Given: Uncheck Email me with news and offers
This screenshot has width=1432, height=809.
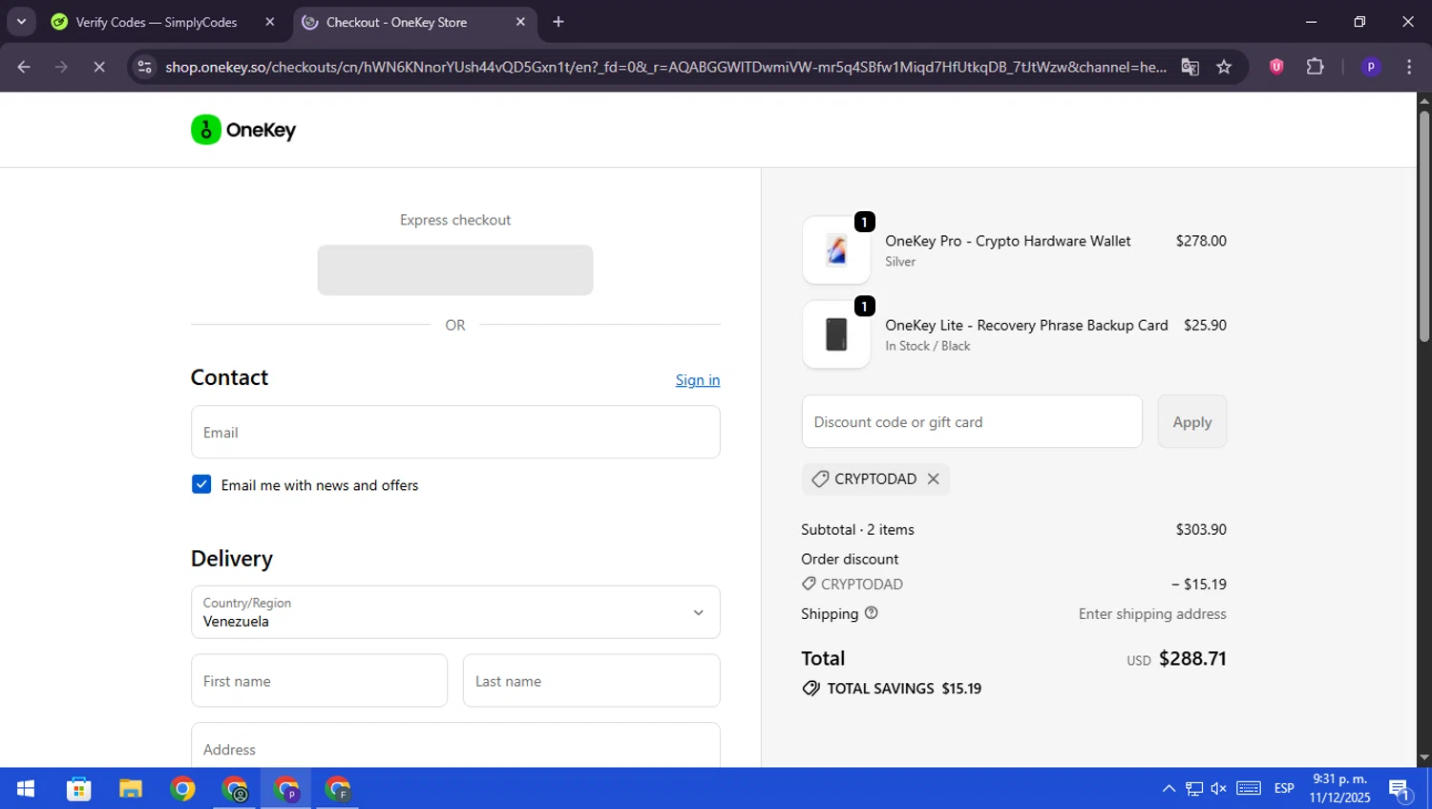Looking at the screenshot, I should (x=201, y=484).
